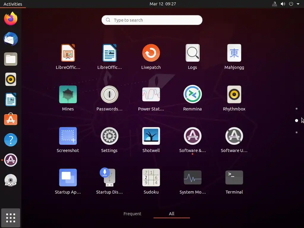Click the Activities button
Screen dimensions: 304x228
click(x=13, y=4)
